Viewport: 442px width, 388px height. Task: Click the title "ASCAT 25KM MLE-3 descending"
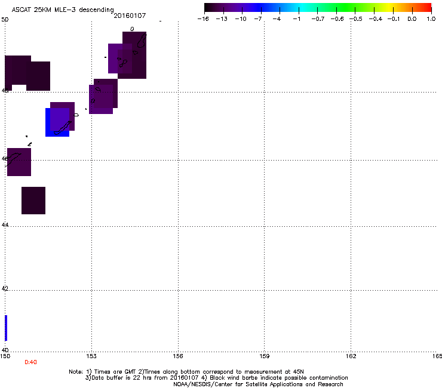(63, 10)
